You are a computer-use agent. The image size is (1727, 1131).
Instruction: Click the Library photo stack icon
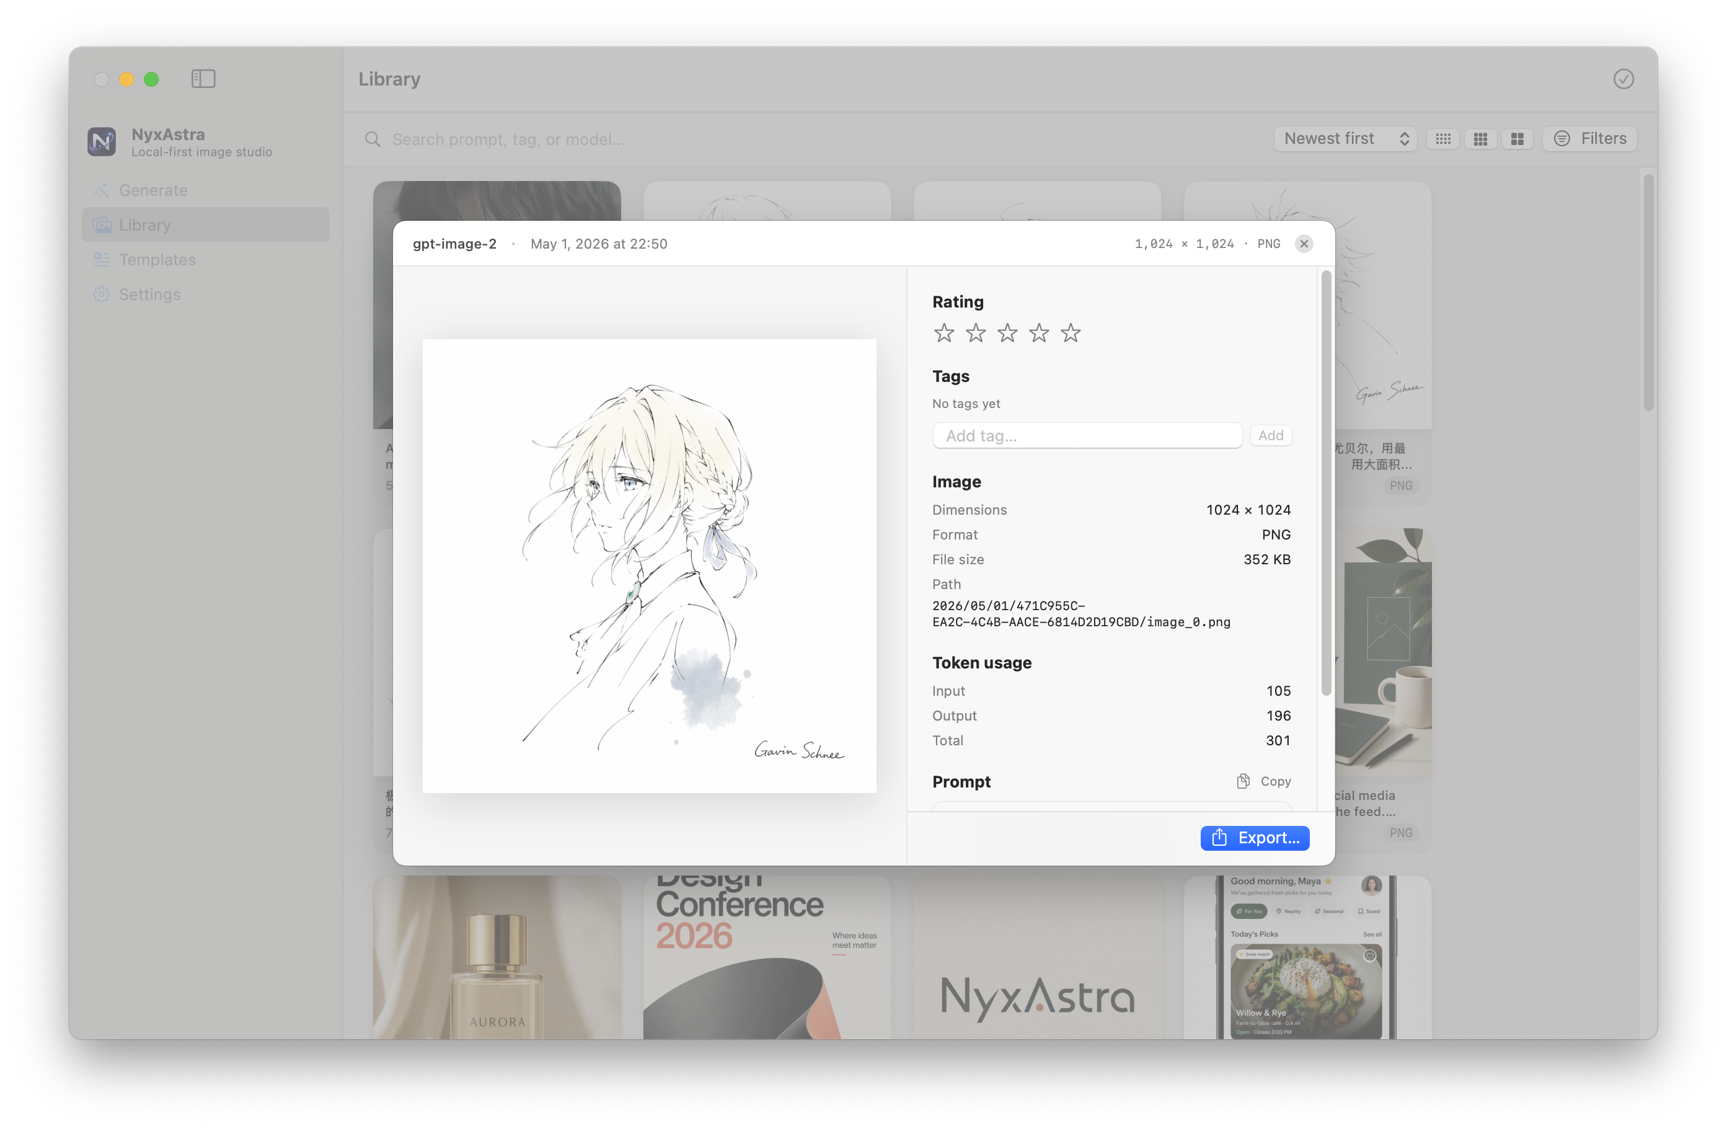click(x=102, y=225)
